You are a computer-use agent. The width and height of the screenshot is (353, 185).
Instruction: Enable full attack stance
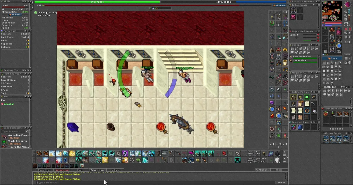(346, 29)
